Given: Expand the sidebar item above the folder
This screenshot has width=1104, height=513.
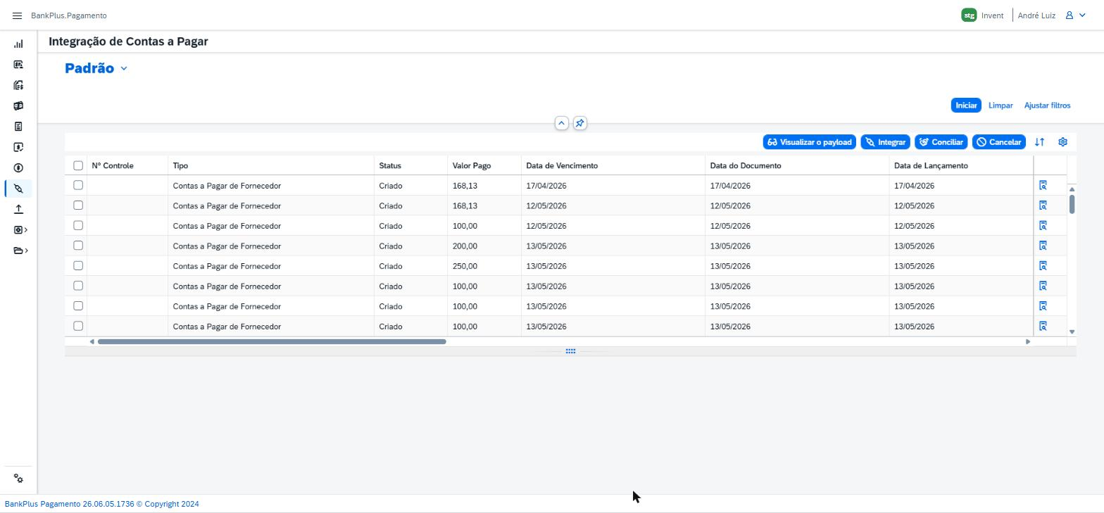Looking at the screenshot, I should tap(20, 230).
